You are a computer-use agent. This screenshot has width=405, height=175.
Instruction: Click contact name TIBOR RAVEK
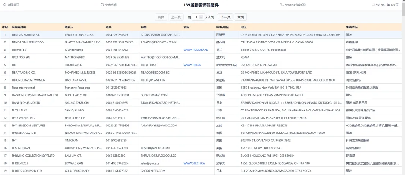pyautogui.click(x=74, y=65)
